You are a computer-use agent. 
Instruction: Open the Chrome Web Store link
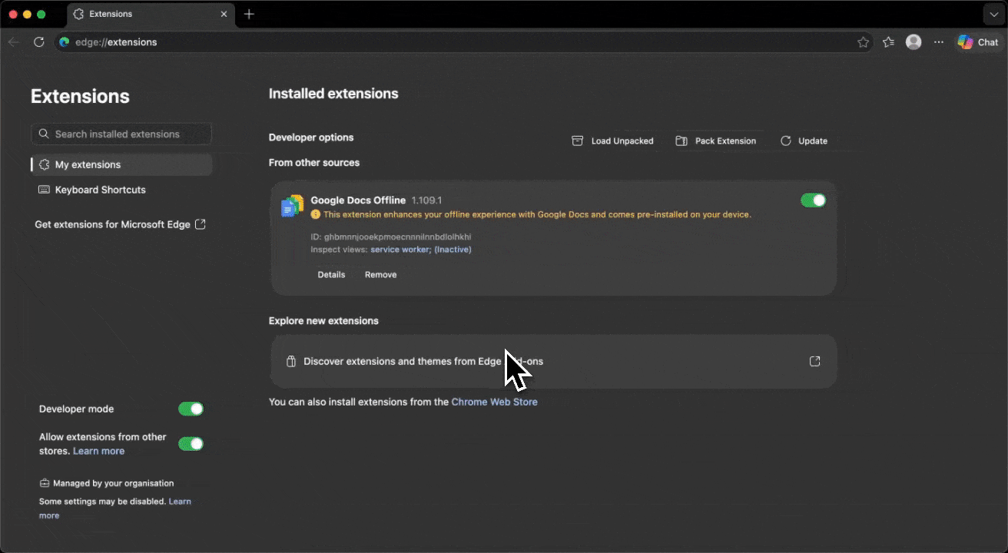(x=494, y=402)
